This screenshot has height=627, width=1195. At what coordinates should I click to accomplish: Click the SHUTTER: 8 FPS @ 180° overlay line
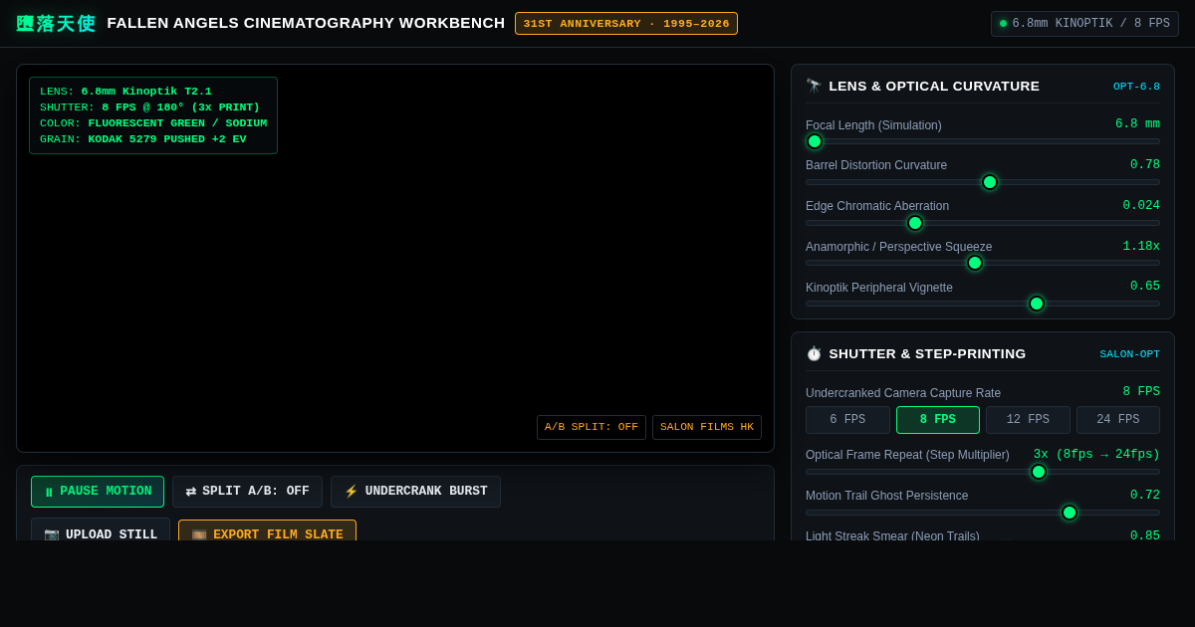click(x=149, y=107)
